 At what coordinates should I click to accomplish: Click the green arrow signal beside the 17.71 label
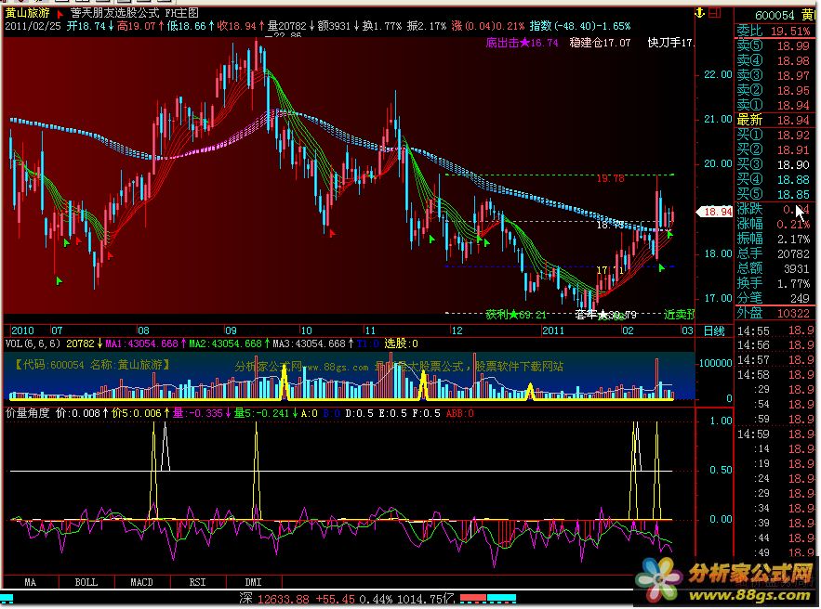[662, 267]
